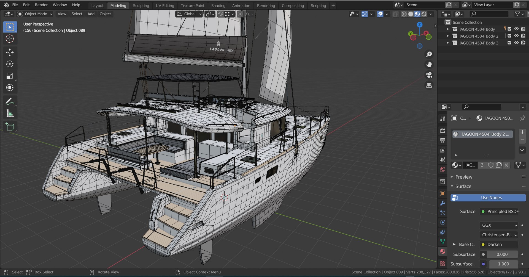529x277 pixels.
Task: Click the Subsurface radius 1.000 field
Action: (503, 264)
